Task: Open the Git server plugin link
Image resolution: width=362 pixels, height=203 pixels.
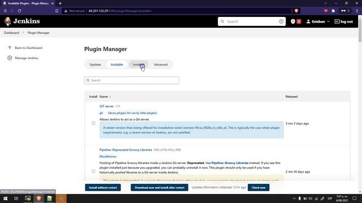Action: pyautogui.click(x=106, y=106)
